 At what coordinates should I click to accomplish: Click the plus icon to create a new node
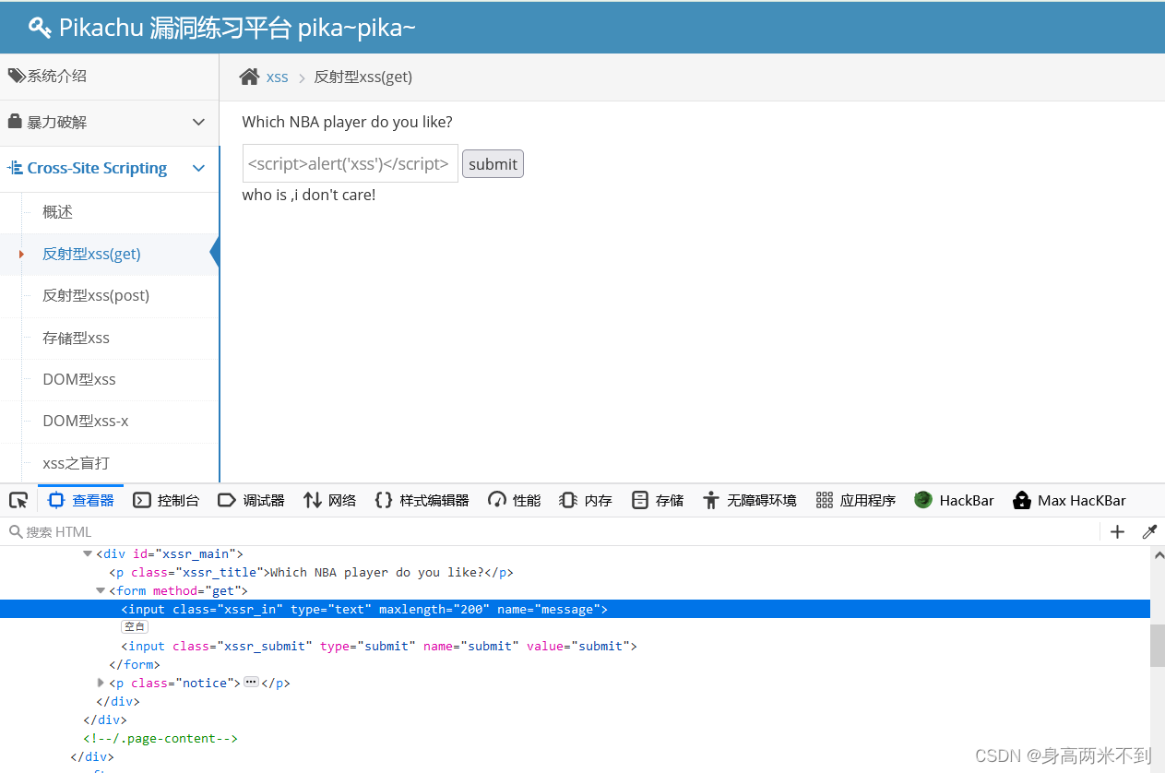pos(1117,531)
